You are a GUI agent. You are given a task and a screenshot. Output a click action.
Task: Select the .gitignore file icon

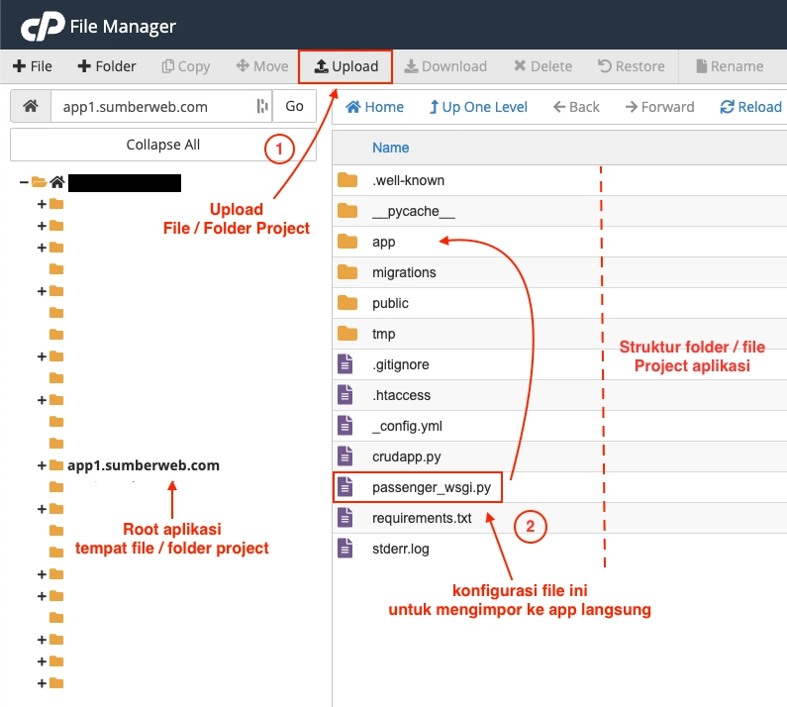(344, 364)
